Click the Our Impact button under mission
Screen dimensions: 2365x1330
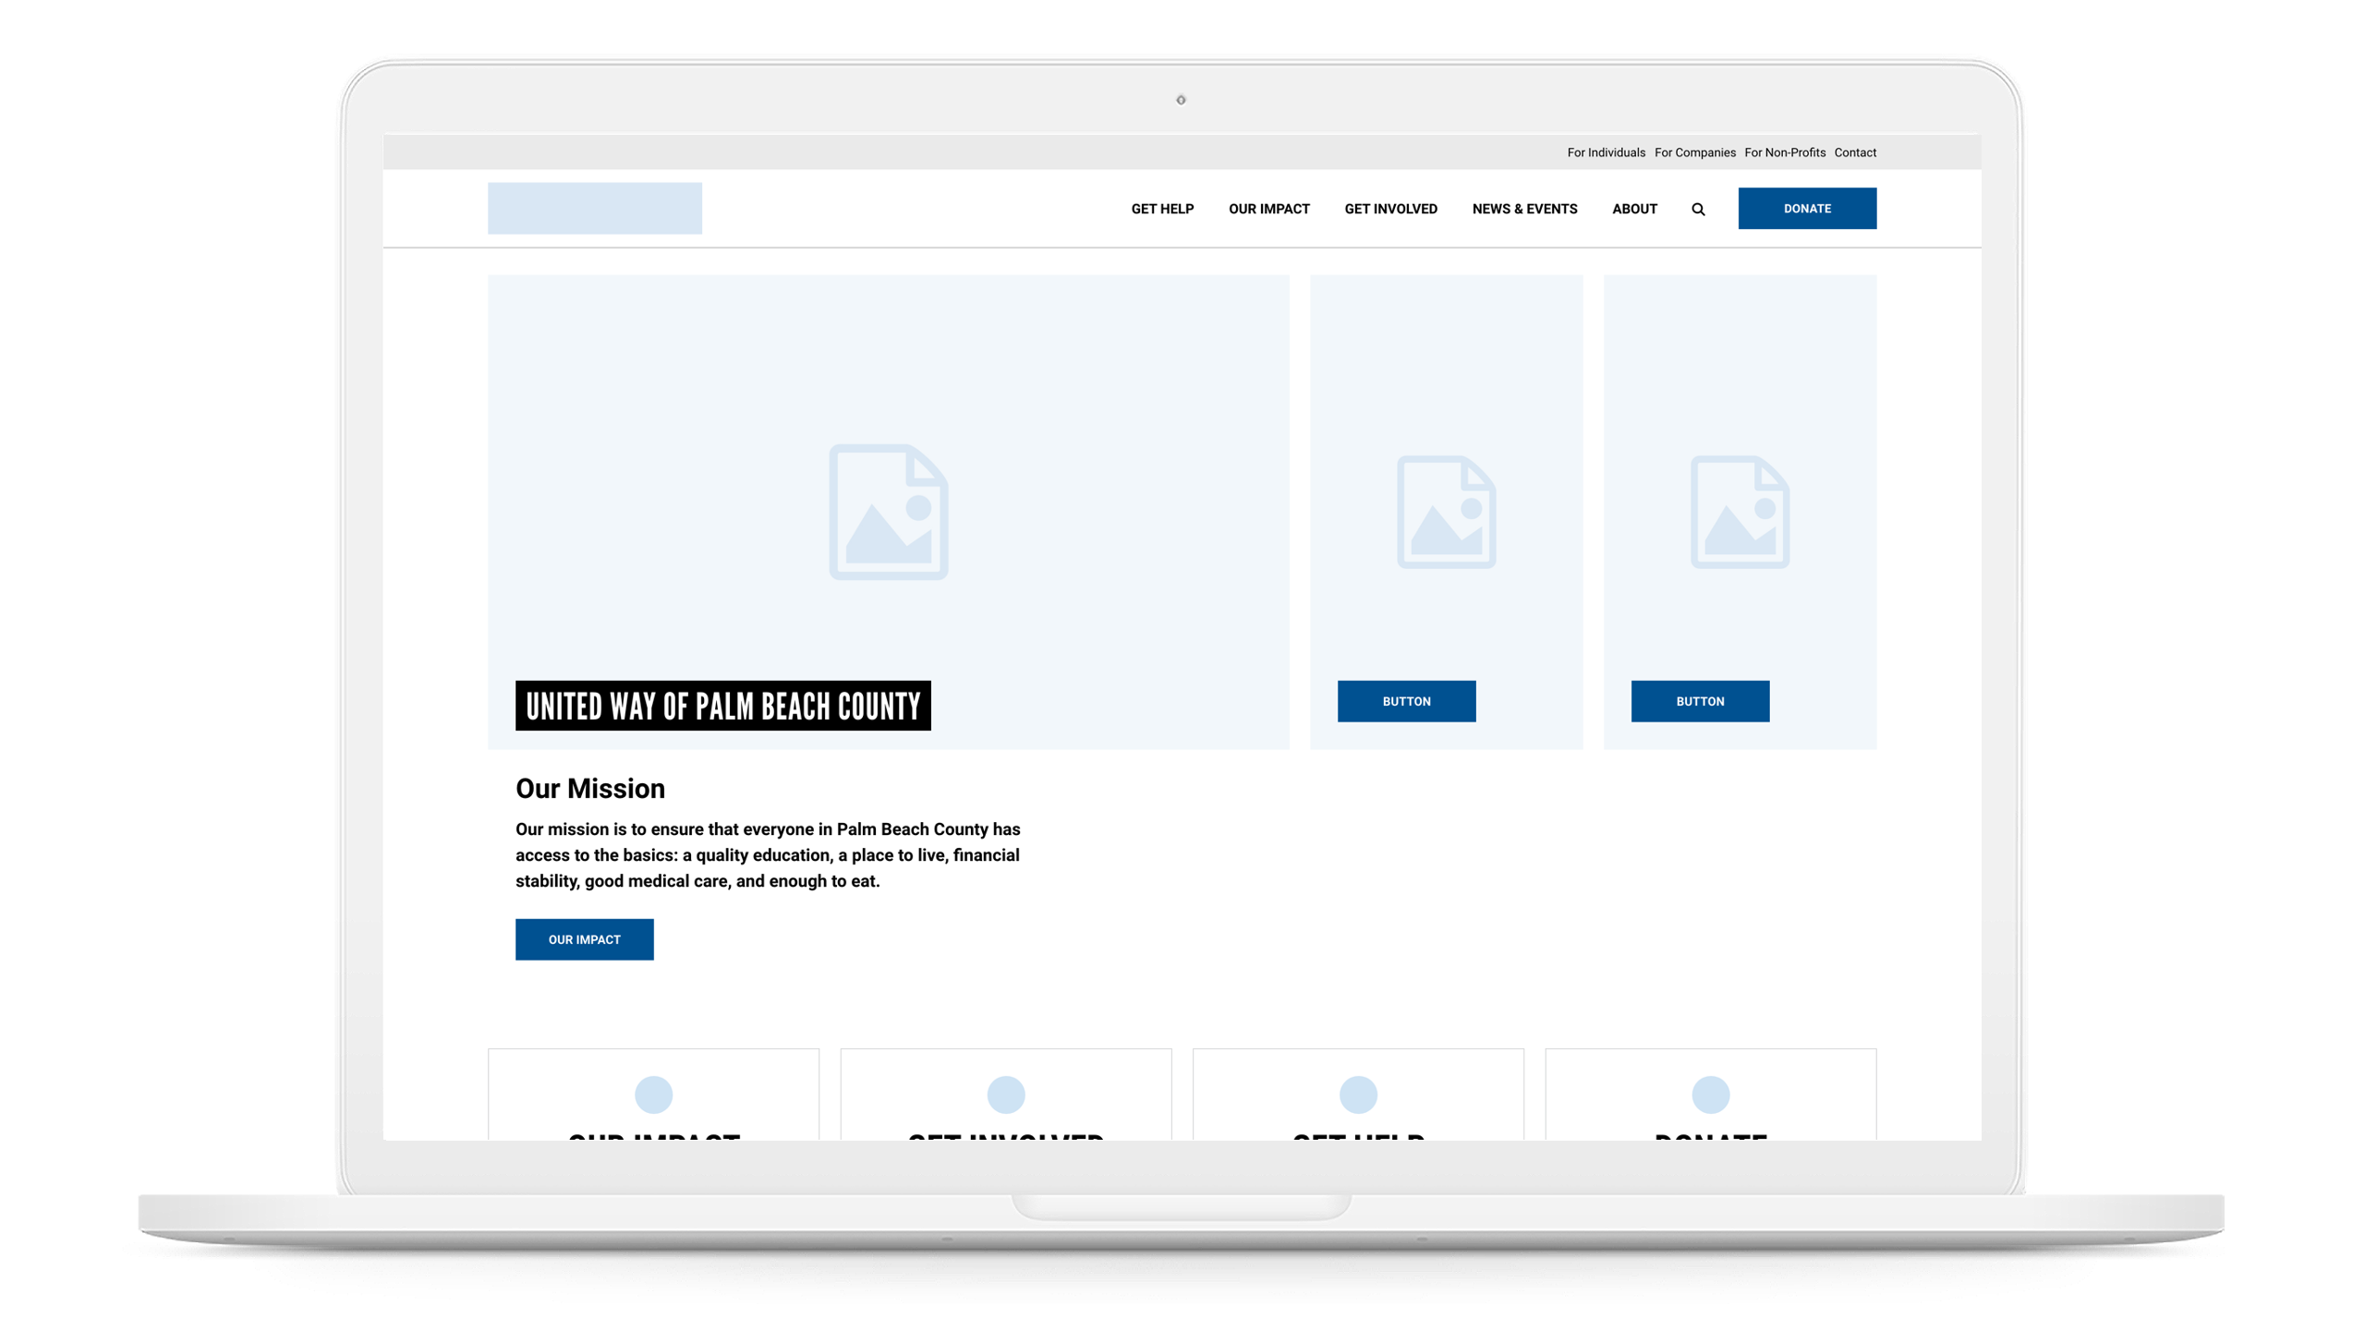pos(584,939)
